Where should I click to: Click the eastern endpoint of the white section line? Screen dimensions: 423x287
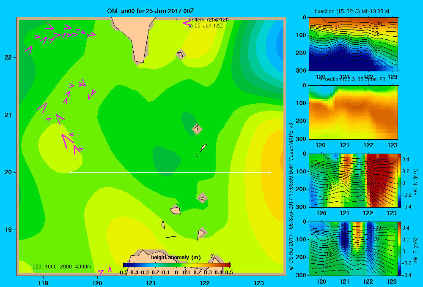tap(270, 172)
